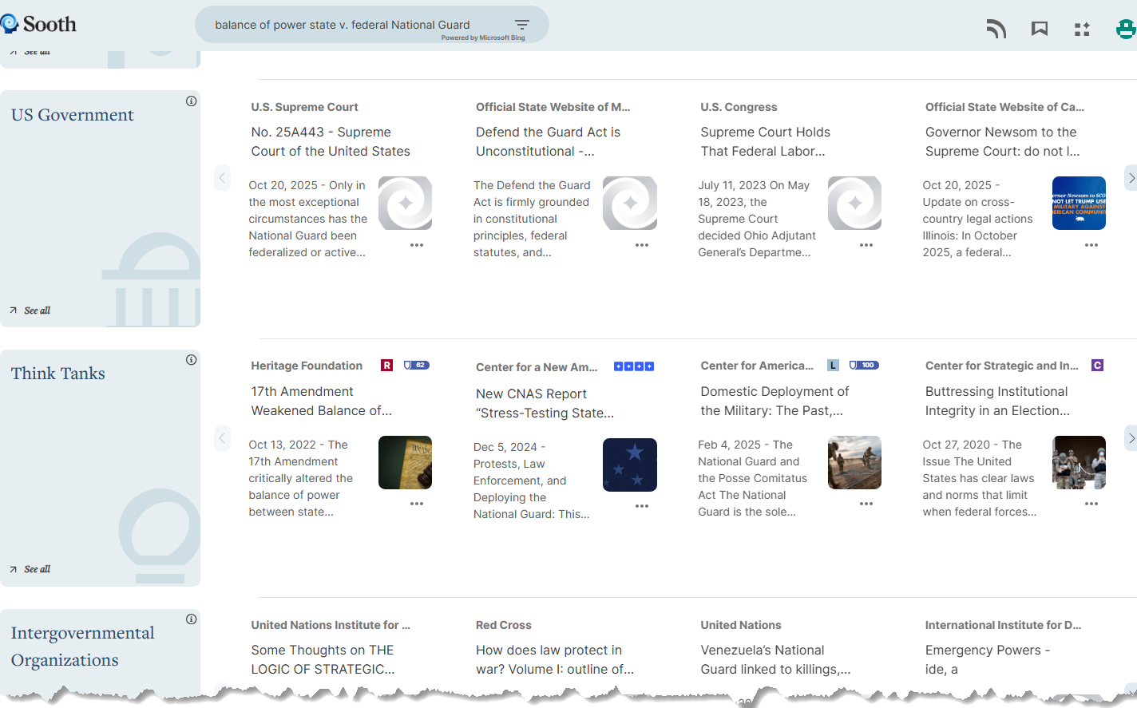Open more options for Heritage Foundation card

pyautogui.click(x=417, y=504)
